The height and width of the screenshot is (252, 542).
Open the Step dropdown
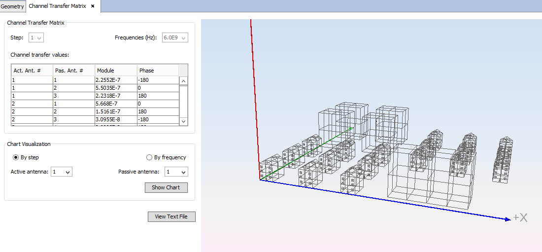(x=36, y=37)
